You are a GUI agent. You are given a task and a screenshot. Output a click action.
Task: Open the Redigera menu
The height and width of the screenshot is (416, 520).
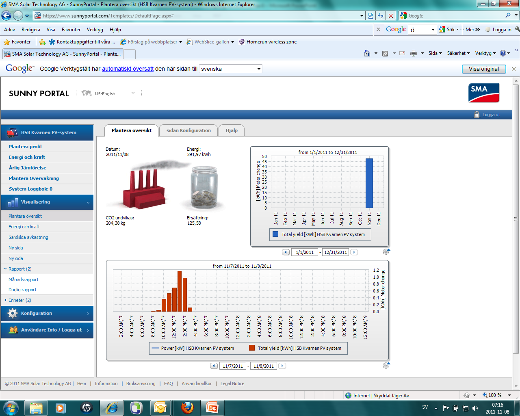(31, 30)
